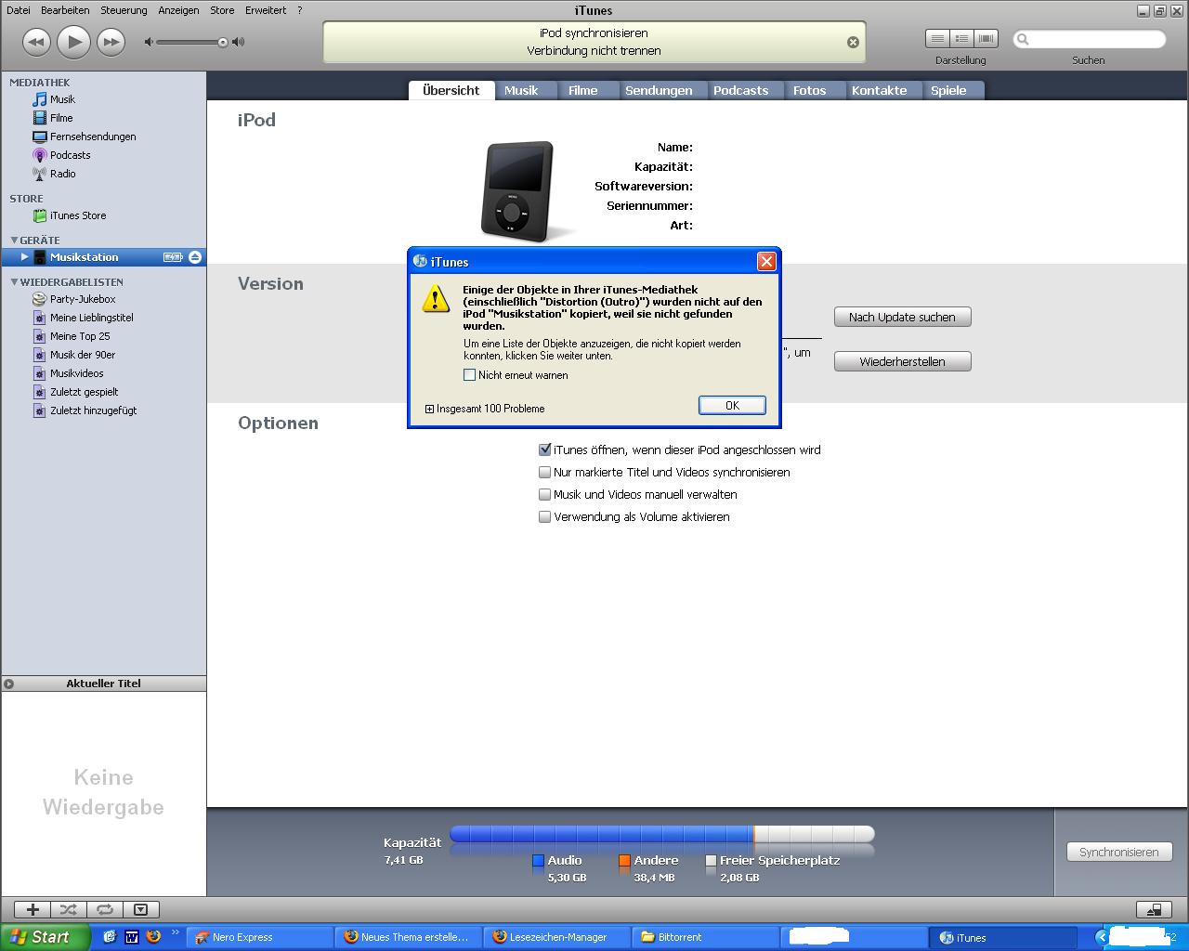Image resolution: width=1189 pixels, height=951 pixels.
Task: Enable Musik und Videos manuell verwalten
Action: (x=545, y=494)
